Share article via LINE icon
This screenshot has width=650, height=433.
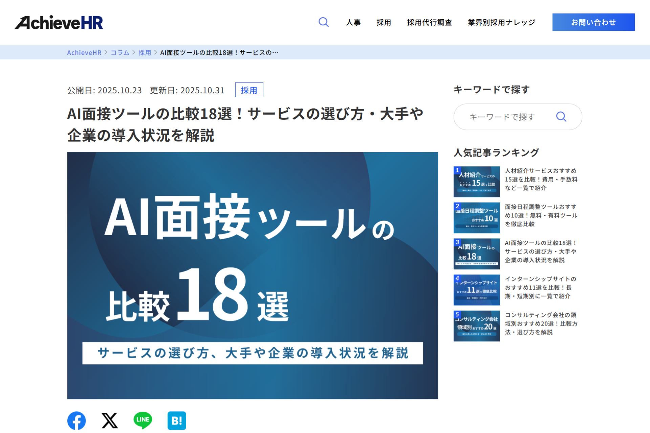143,420
